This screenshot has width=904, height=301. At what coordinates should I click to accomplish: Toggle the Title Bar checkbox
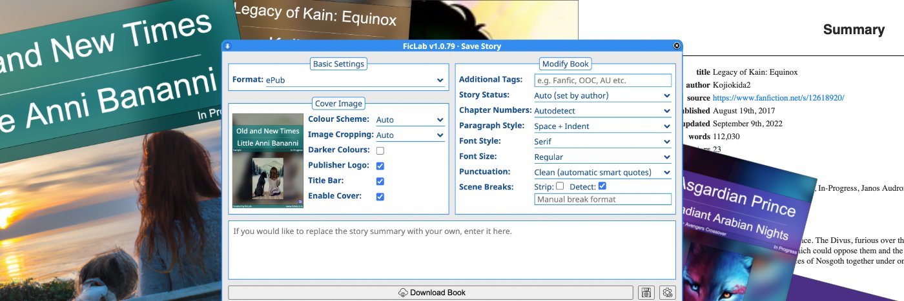click(380, 181)
